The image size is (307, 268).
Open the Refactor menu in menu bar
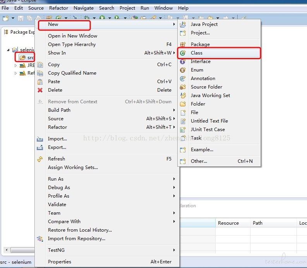pos(58,8)
